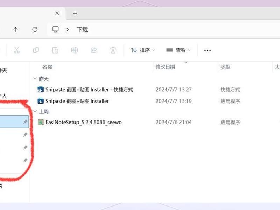Click the Snipaste Installer application icon
Screen dimensions: 280x210
[x=41, y=101]
